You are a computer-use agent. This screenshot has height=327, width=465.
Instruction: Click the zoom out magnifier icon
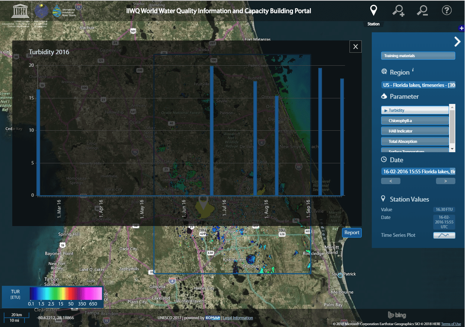click(422, 10)
